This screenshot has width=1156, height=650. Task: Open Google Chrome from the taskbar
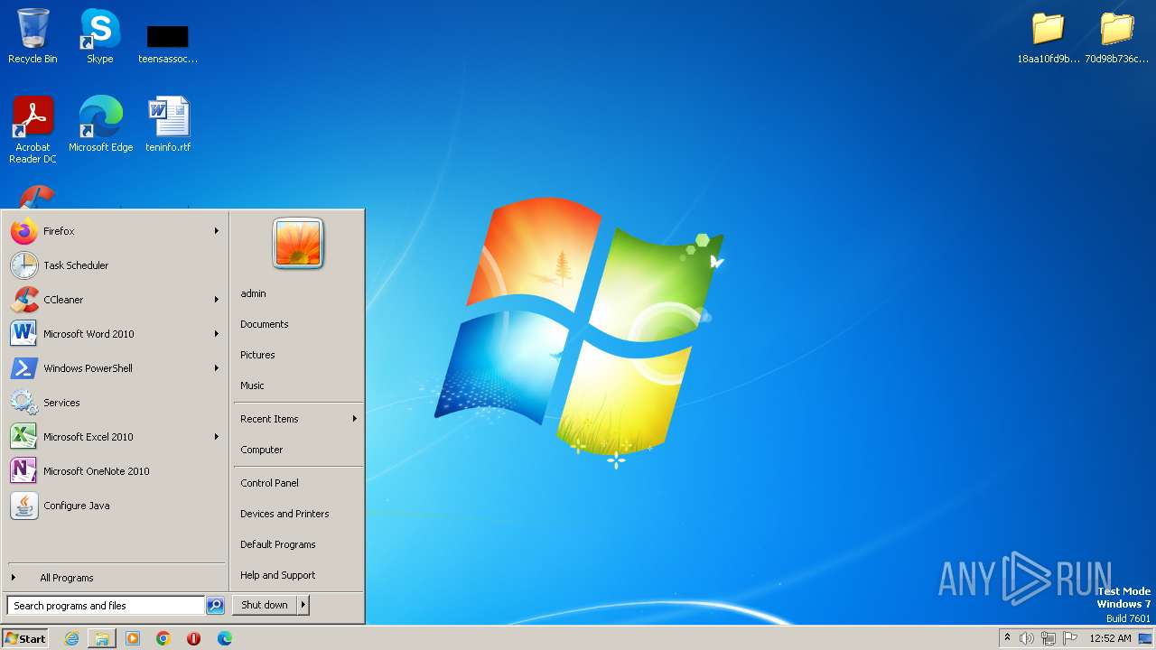click(x=163, y=638)
